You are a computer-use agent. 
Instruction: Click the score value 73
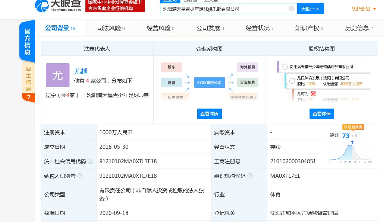pyautogui.click(x=346, y=136)
